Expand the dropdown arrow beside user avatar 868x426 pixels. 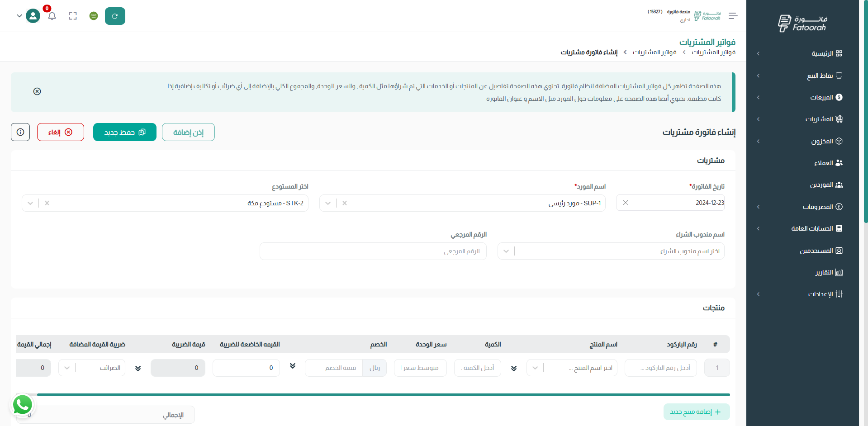[x=19, y=16]
